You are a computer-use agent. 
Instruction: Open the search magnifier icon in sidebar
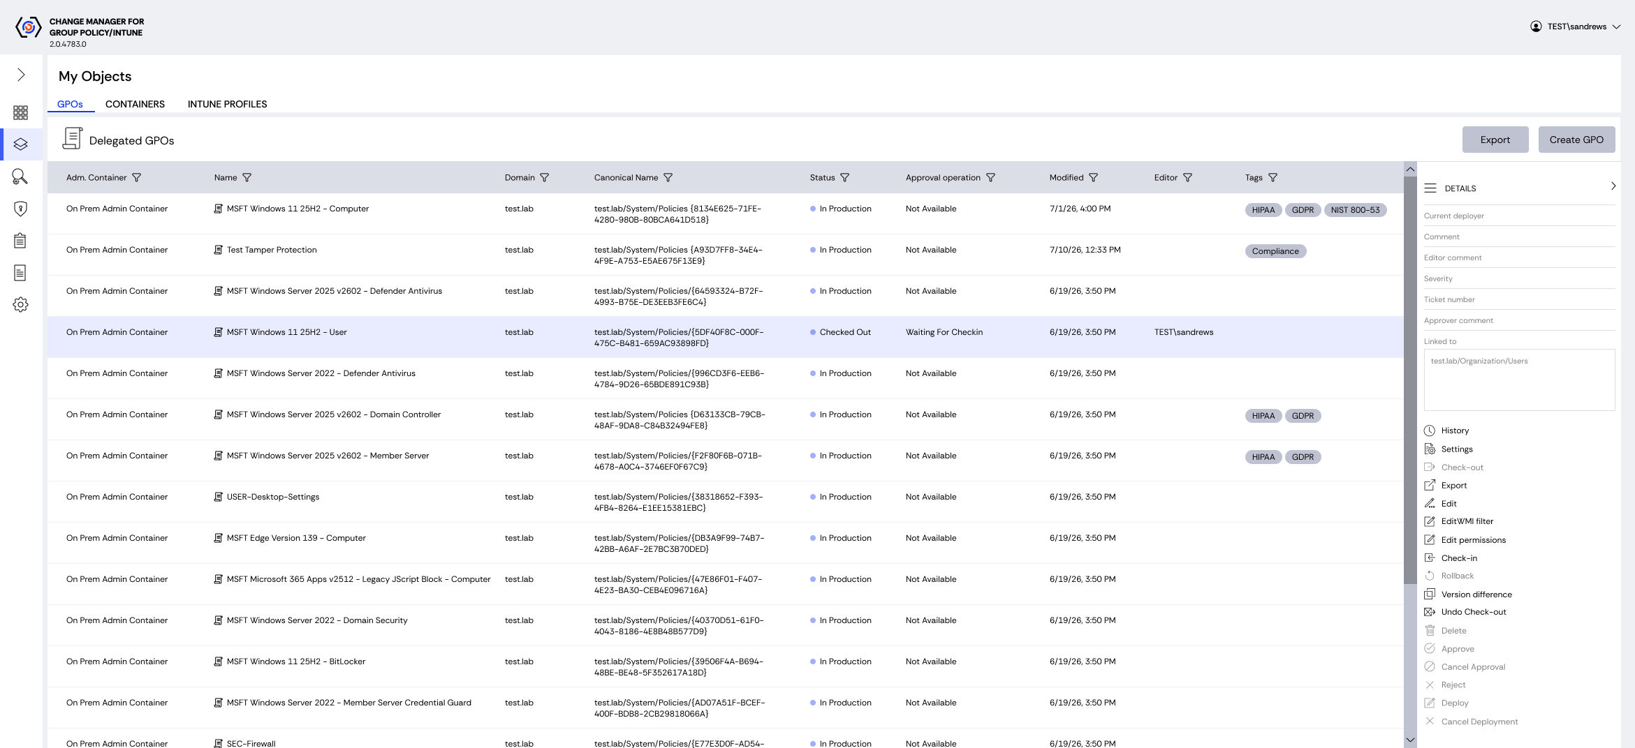[20, 177]
